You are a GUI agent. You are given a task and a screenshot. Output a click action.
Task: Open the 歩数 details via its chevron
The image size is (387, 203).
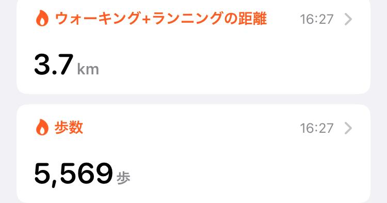point(348,128)
